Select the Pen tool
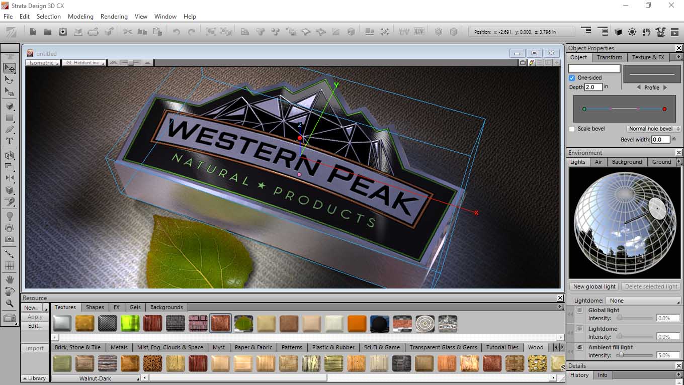 pyautogui.click(x=9, y=130)
